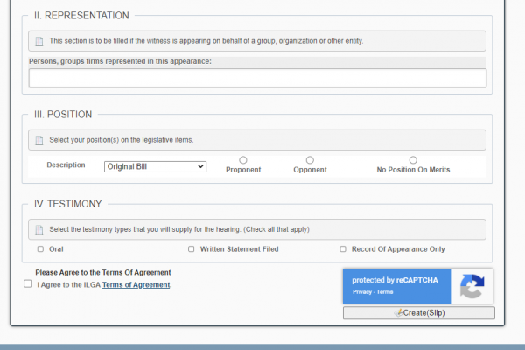The width and height of the screenshot is (525, 350).
Task: Click the reCAPTCHA logo icon
Action: tap(472, 286)
